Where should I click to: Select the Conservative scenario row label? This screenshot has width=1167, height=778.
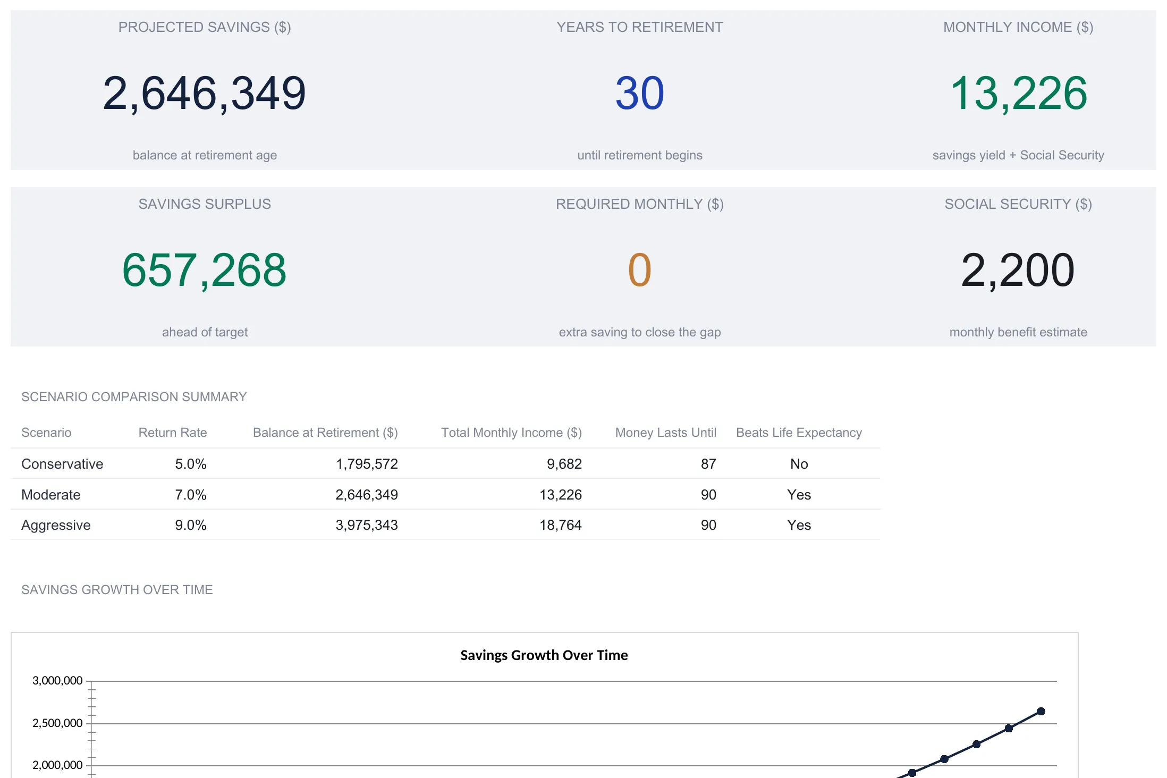(62, 464)
